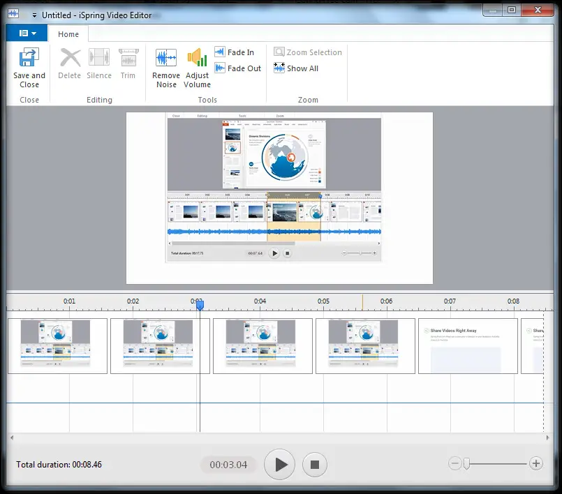Click the blue playhead marker on timeline
This screenshot has width=562, height=494.
coord(200,305)
